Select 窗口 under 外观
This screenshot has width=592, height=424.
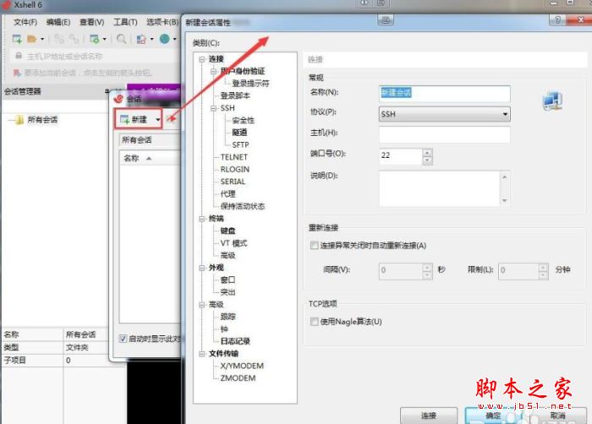point(227,280)
